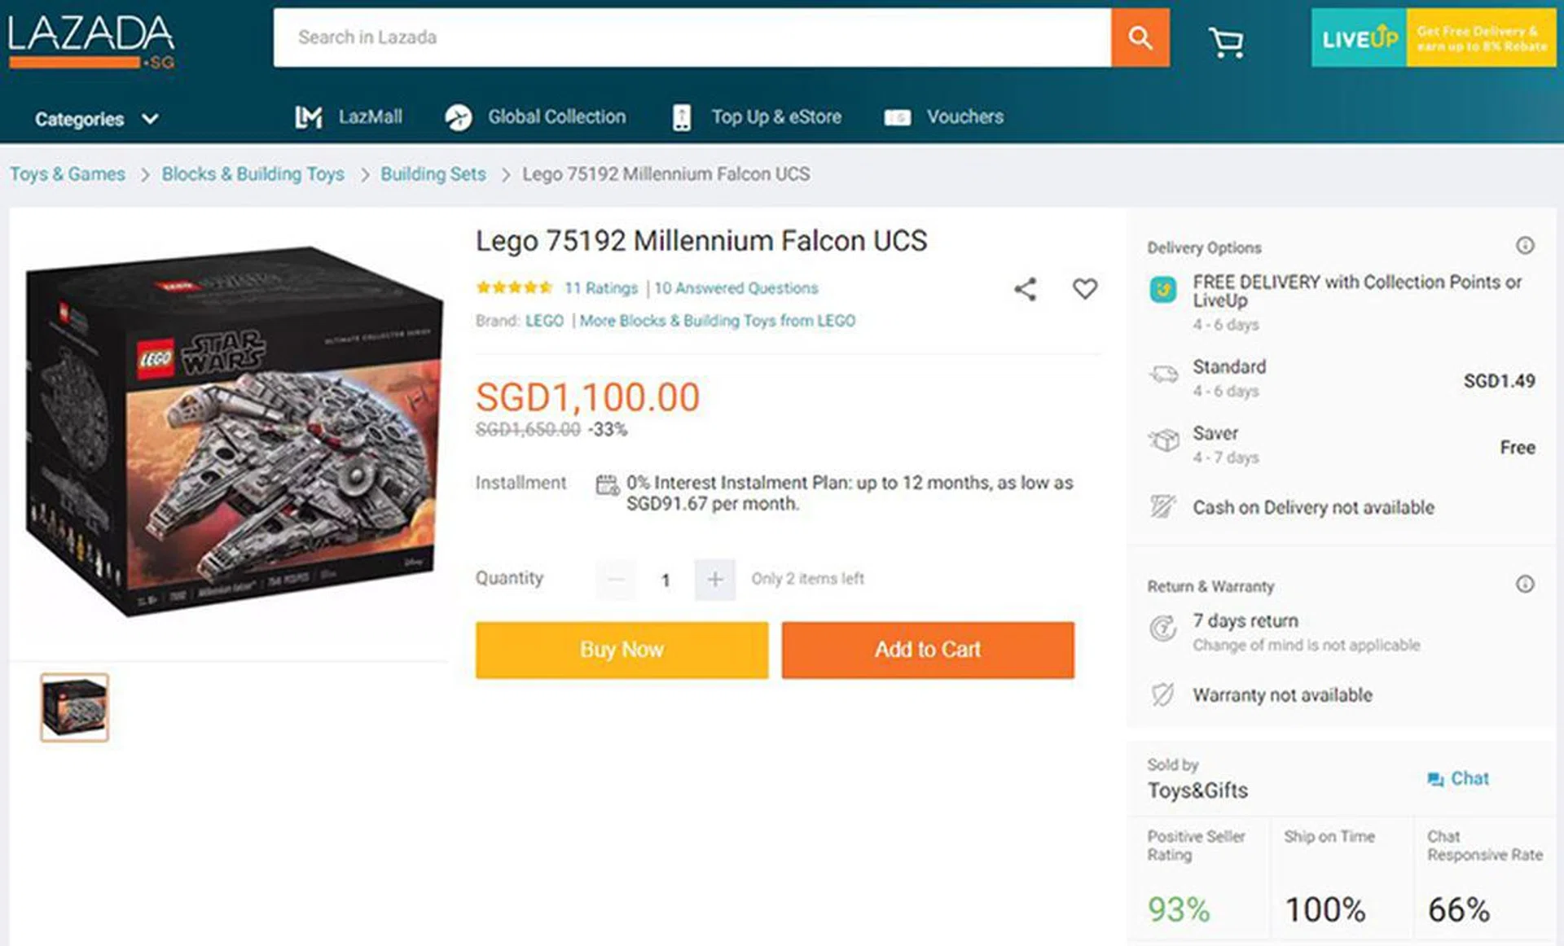Open the shopping cart icon

tap(1226, 41)
